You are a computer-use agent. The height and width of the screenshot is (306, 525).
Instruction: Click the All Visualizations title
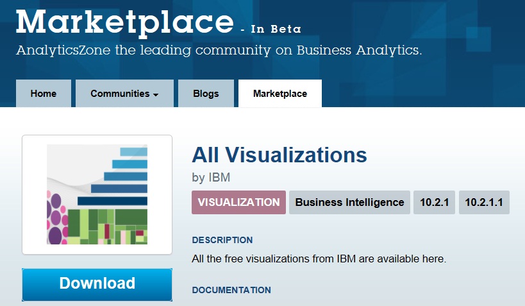[279, 155]
